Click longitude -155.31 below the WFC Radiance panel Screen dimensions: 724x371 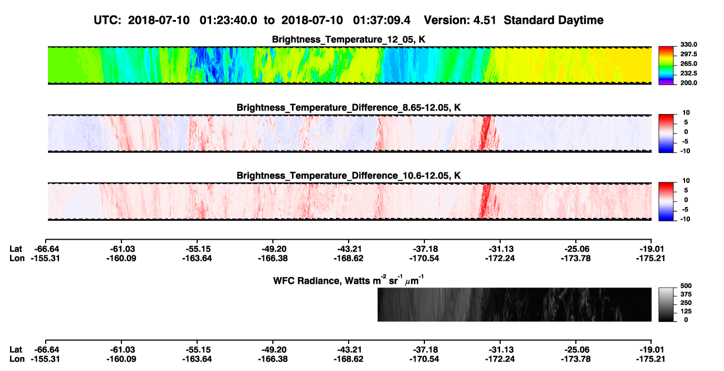46,359
